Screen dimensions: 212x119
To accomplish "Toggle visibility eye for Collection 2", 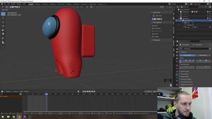I will [210, 19].
